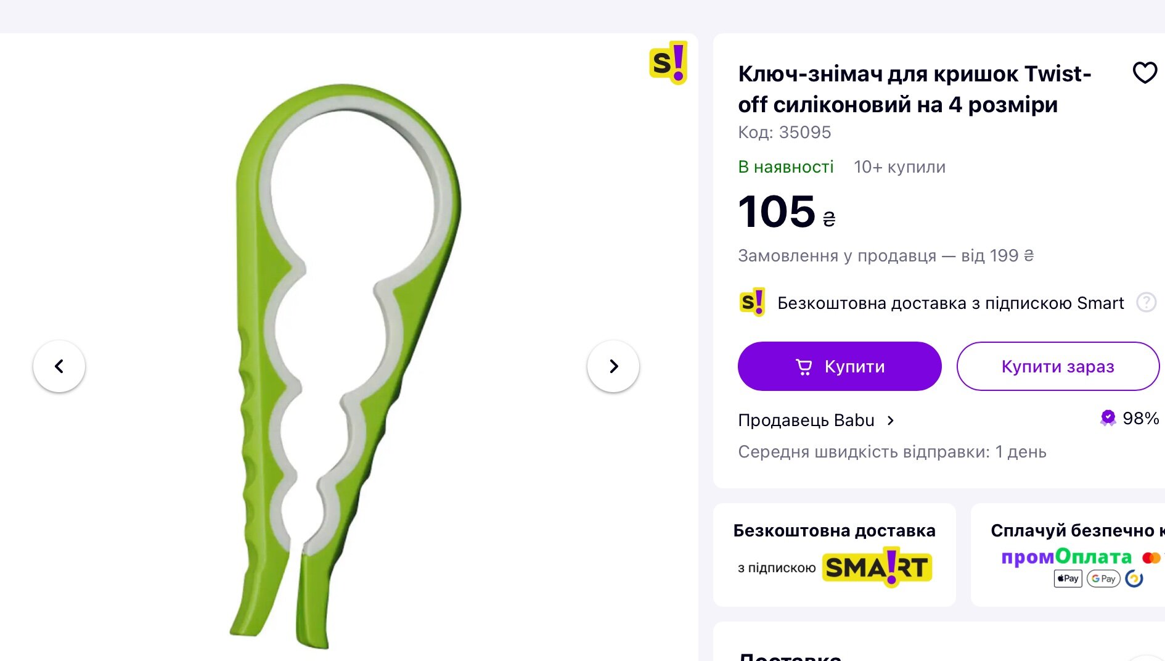Expand seller Babu details chevron
This screenshot has width=1165, height=661.
[890, 421]
